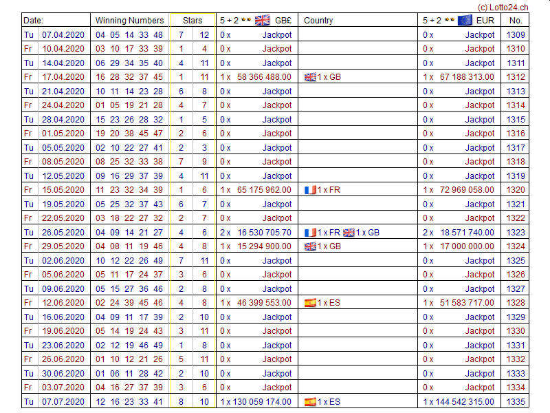The height and width of the screenshot is (413, 550).
Task: Click the Spanish flag in the 12.06.2020 row
Action: pos(310,303)
